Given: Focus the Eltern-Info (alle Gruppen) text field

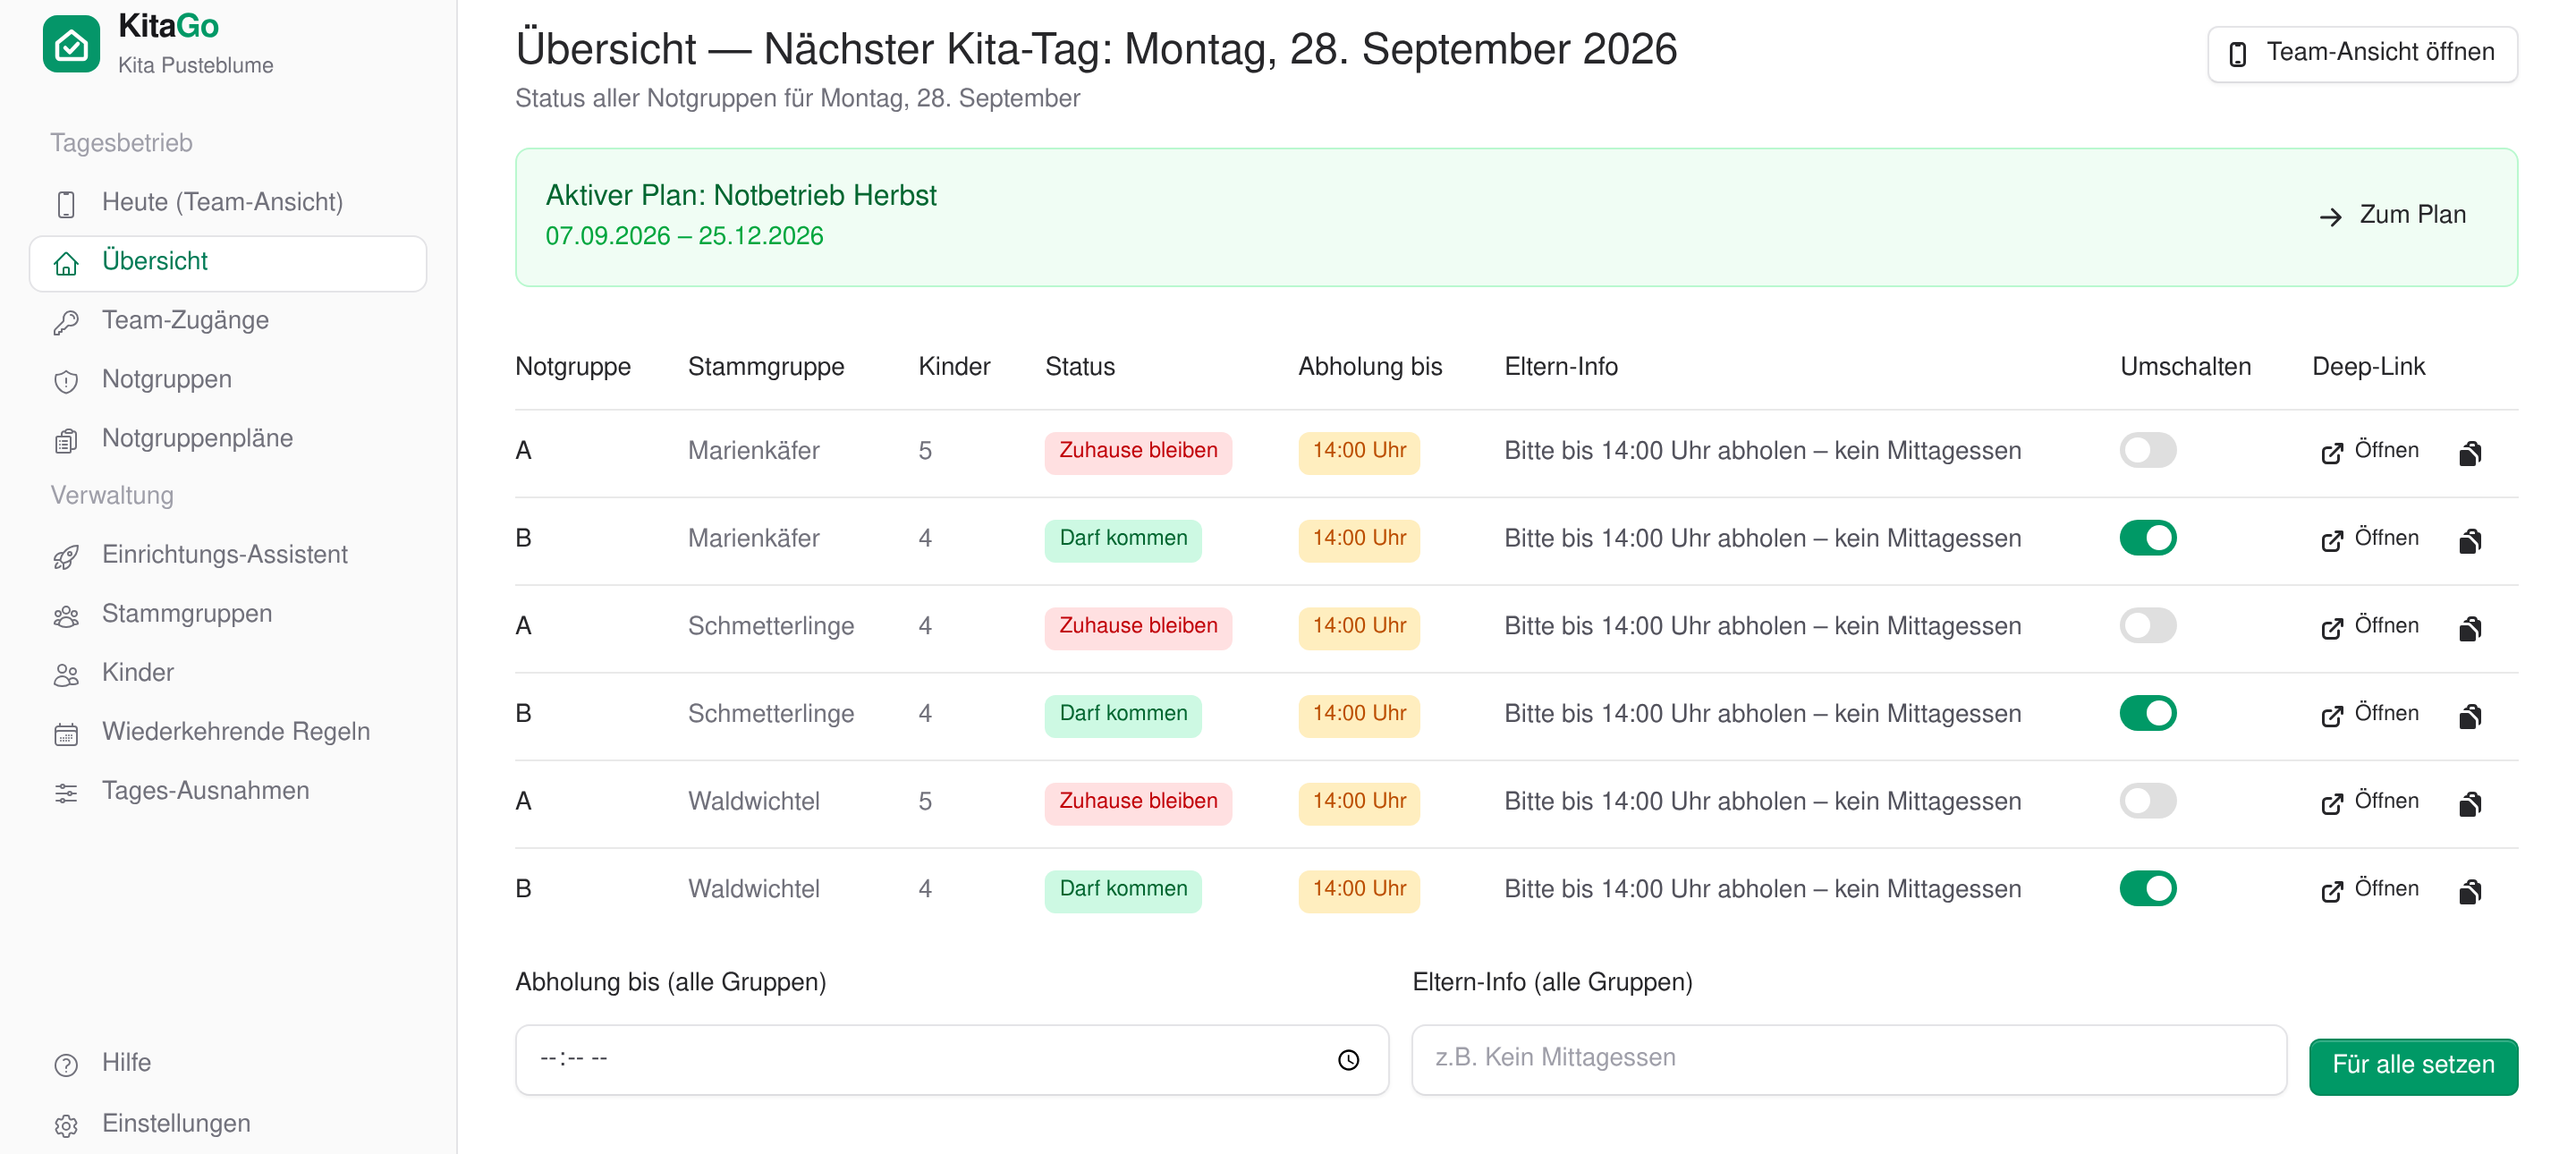Looking at the screenshot, I should click(1848, 1059).
